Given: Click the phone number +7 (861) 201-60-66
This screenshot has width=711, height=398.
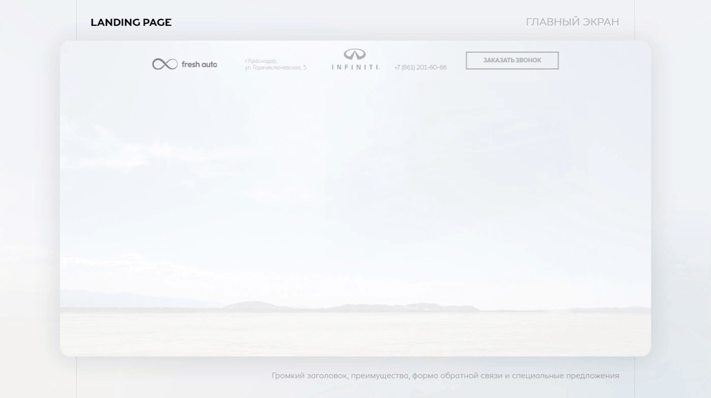Looking at the screenshot, I should [x=420, y=68].
